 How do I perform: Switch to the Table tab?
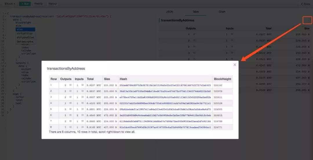[196, 12]
